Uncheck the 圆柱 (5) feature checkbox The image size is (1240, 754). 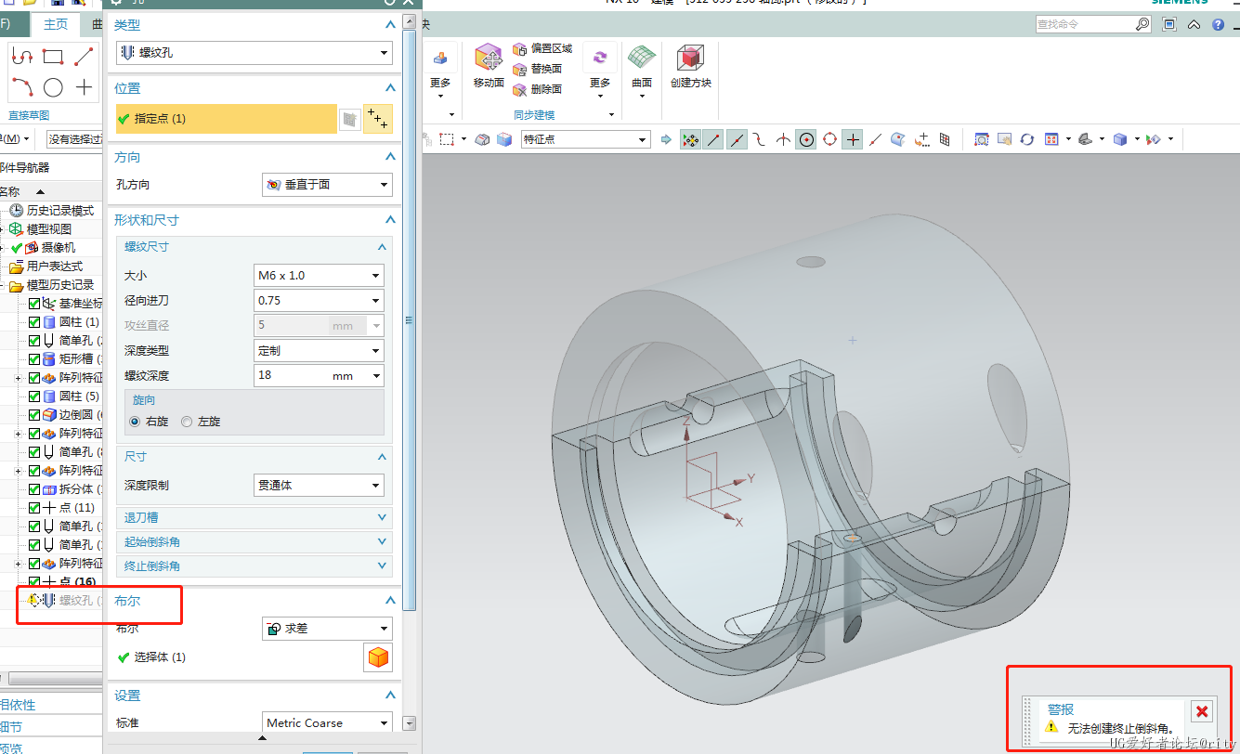[x=34, y=396]
